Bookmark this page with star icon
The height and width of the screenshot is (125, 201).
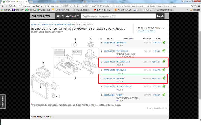195,6
